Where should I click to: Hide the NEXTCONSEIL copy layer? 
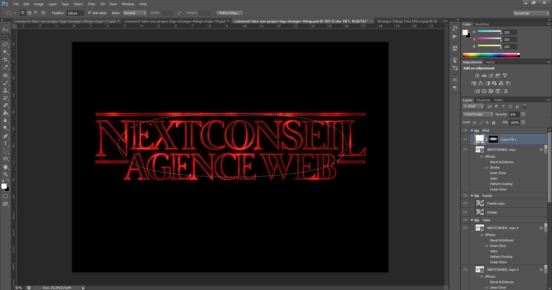point(465,150)
